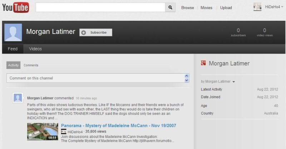The height and width of the screenshot is (149, 286).
Task: Click the Country value 'Australia'
Action: [x=271, y=113]
